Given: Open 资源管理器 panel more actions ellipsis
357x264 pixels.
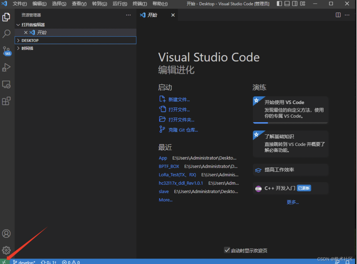Looking at the screenshot, I should (x=128, y=15).
